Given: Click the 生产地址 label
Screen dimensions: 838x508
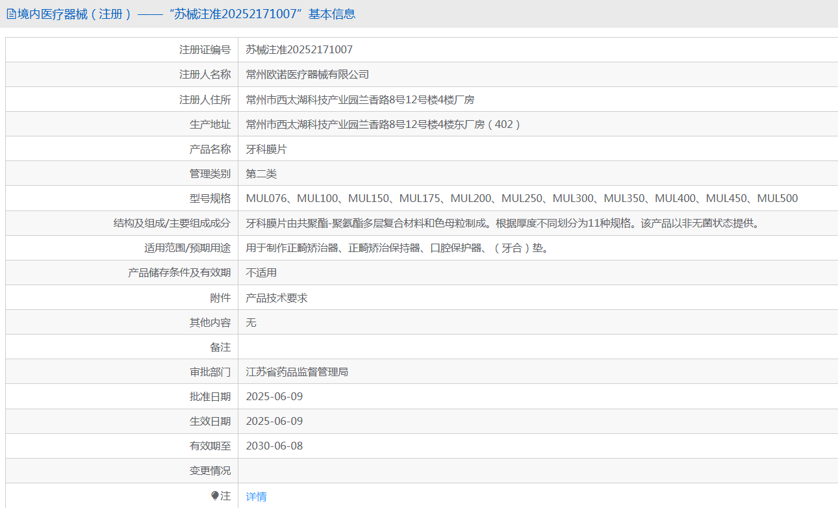Looking at the screenshot, I should click(x=210, y=124).
